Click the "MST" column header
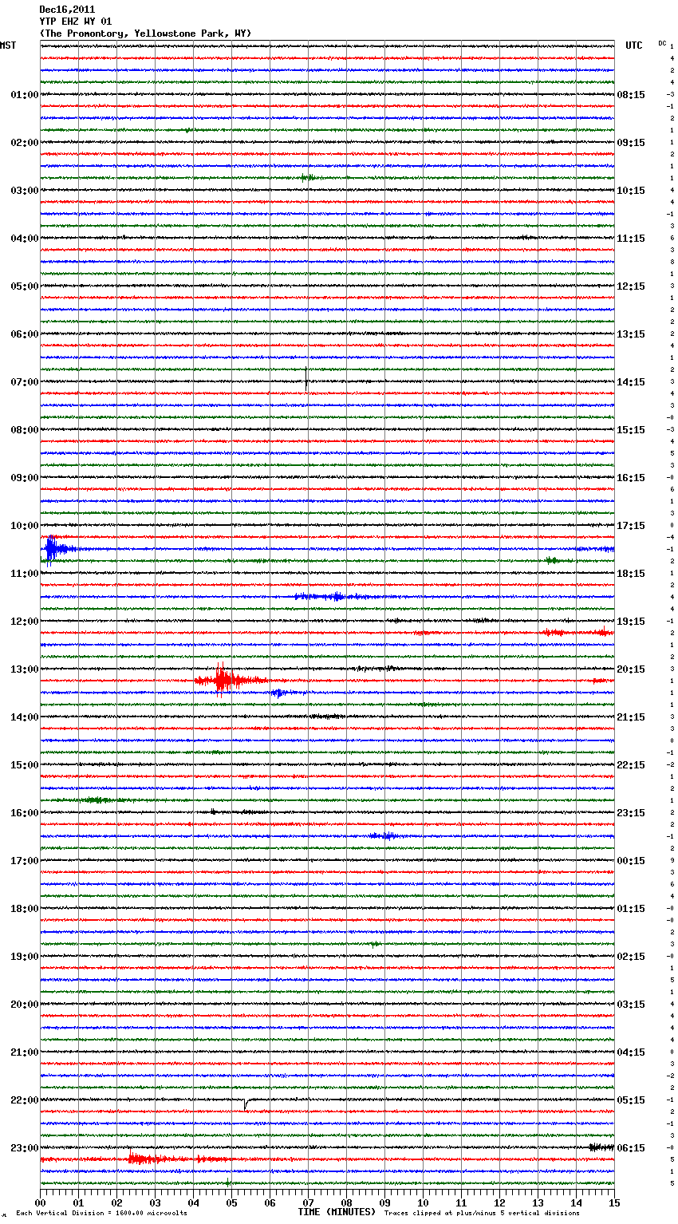 (x=8, y=45)
